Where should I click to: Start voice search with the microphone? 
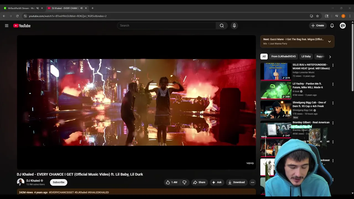[x=234, y=25]
